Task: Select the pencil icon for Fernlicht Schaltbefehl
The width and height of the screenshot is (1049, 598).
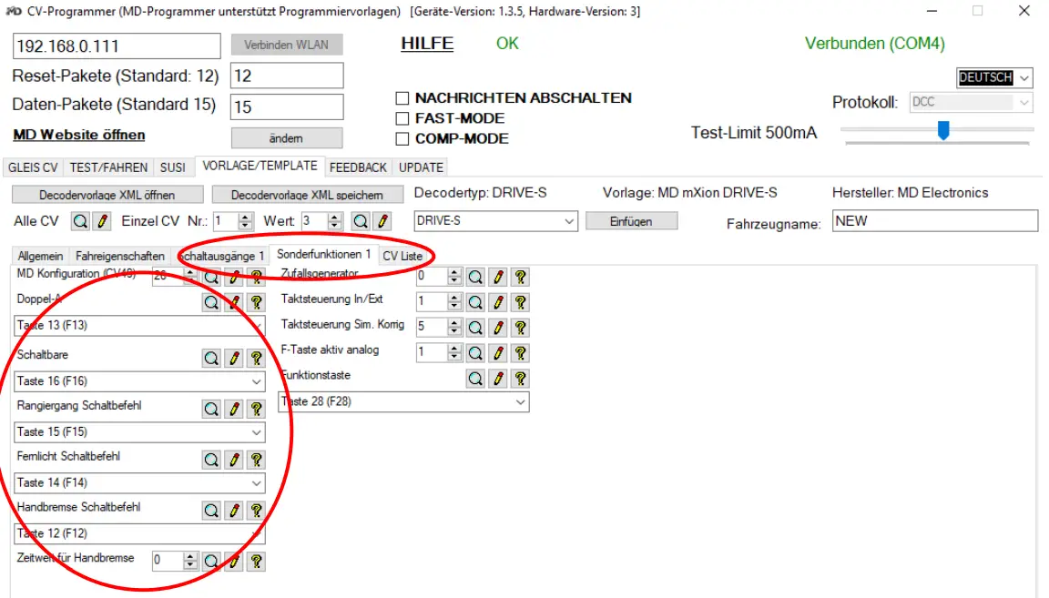Action: pyautogui.click(x=233, y=460)
